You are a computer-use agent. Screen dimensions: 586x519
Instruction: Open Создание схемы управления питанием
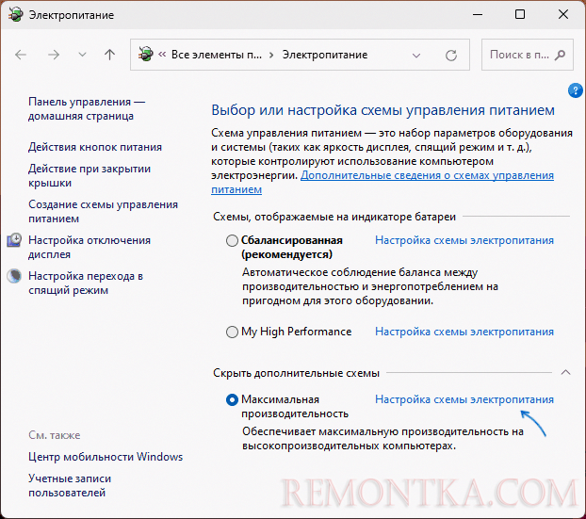click(103, 212)
